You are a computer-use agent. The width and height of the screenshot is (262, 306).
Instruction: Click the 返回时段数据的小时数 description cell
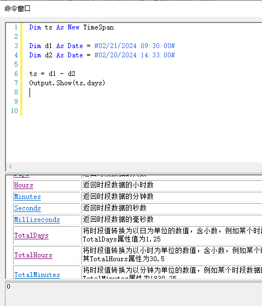point(172,185)
